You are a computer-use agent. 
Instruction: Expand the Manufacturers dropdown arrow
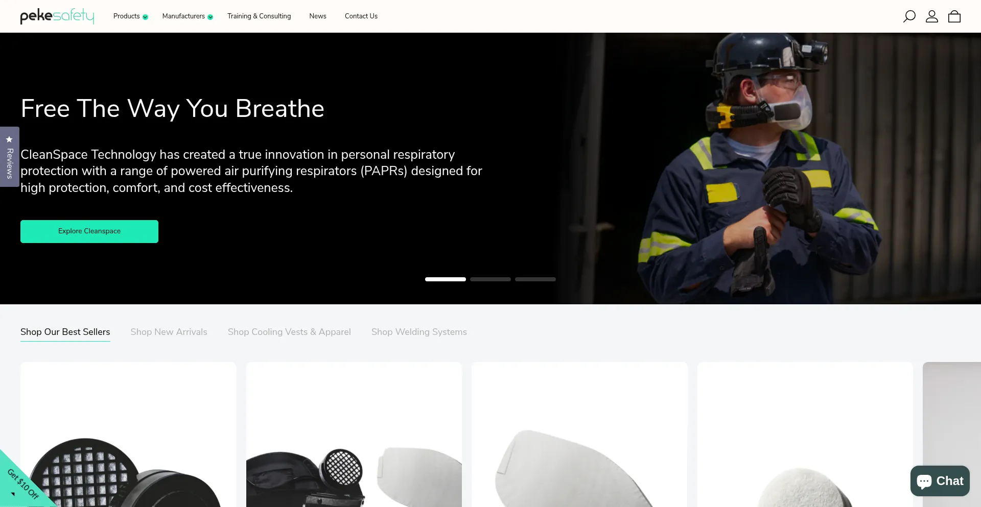tap(210, 17)
